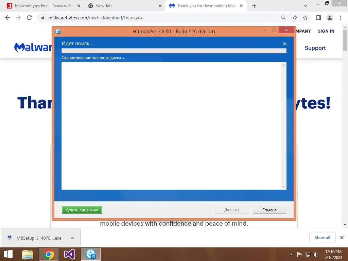Open Support menu on Malwarebytes site

(315, 48)
